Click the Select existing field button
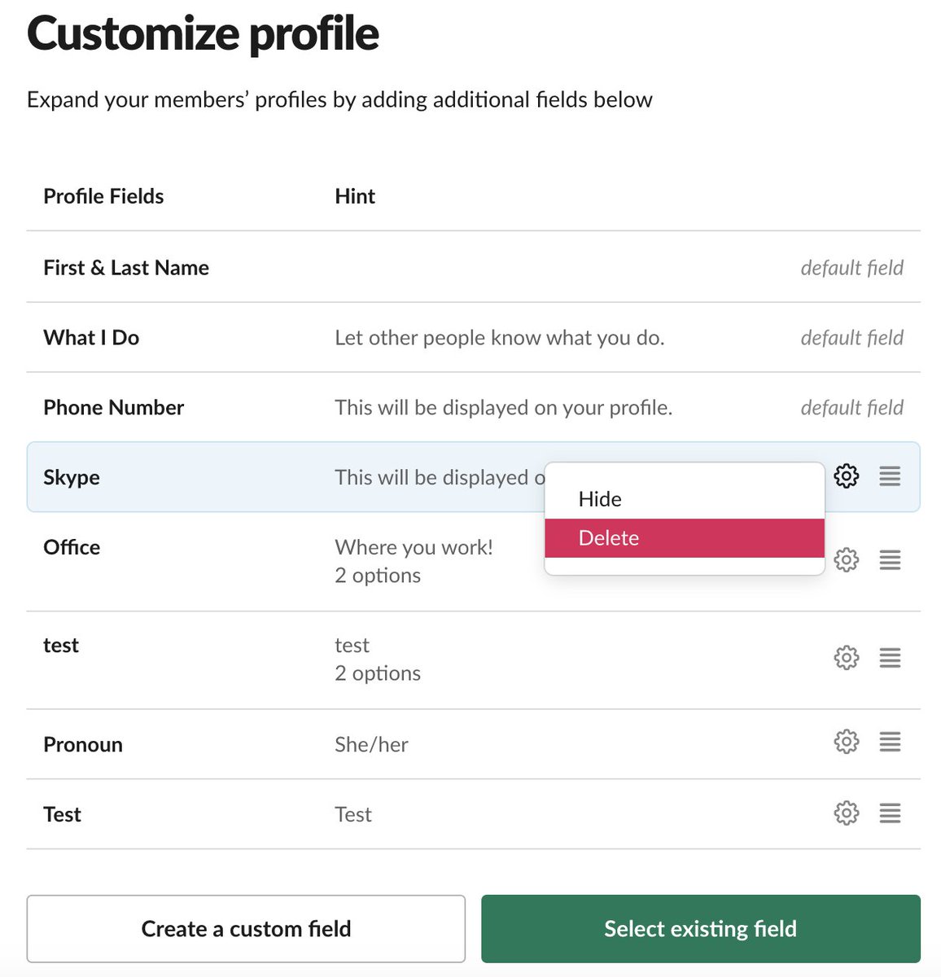 [700, 929]
